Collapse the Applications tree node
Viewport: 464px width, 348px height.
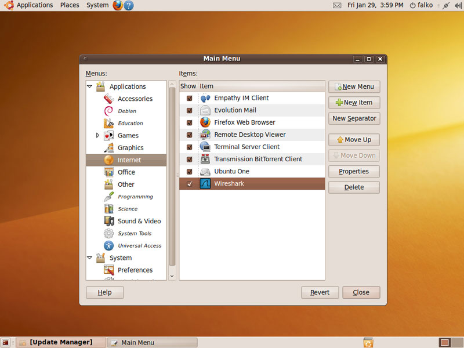[x=90, y=86]
